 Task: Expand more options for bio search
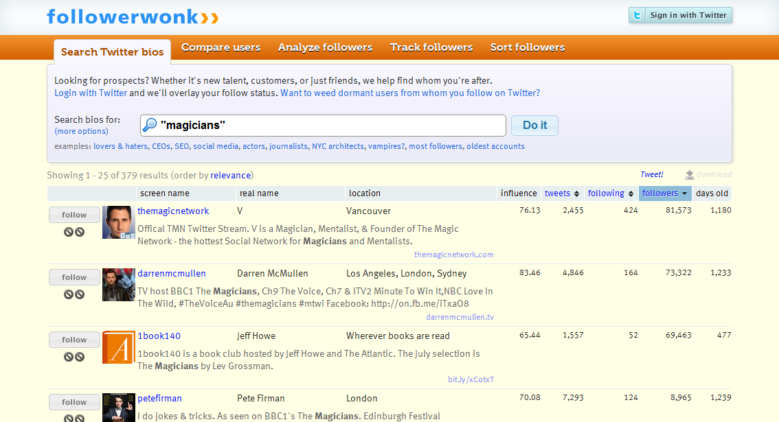tap(82, 131)
